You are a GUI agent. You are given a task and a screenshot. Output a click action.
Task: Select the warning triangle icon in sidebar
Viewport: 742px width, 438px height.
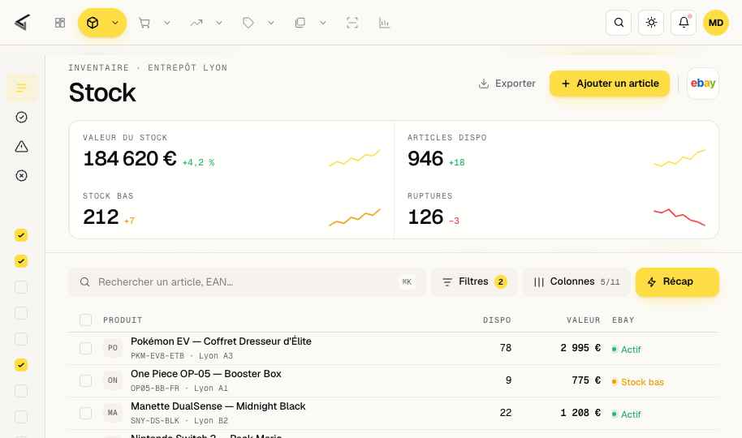(x=21, y=147)
